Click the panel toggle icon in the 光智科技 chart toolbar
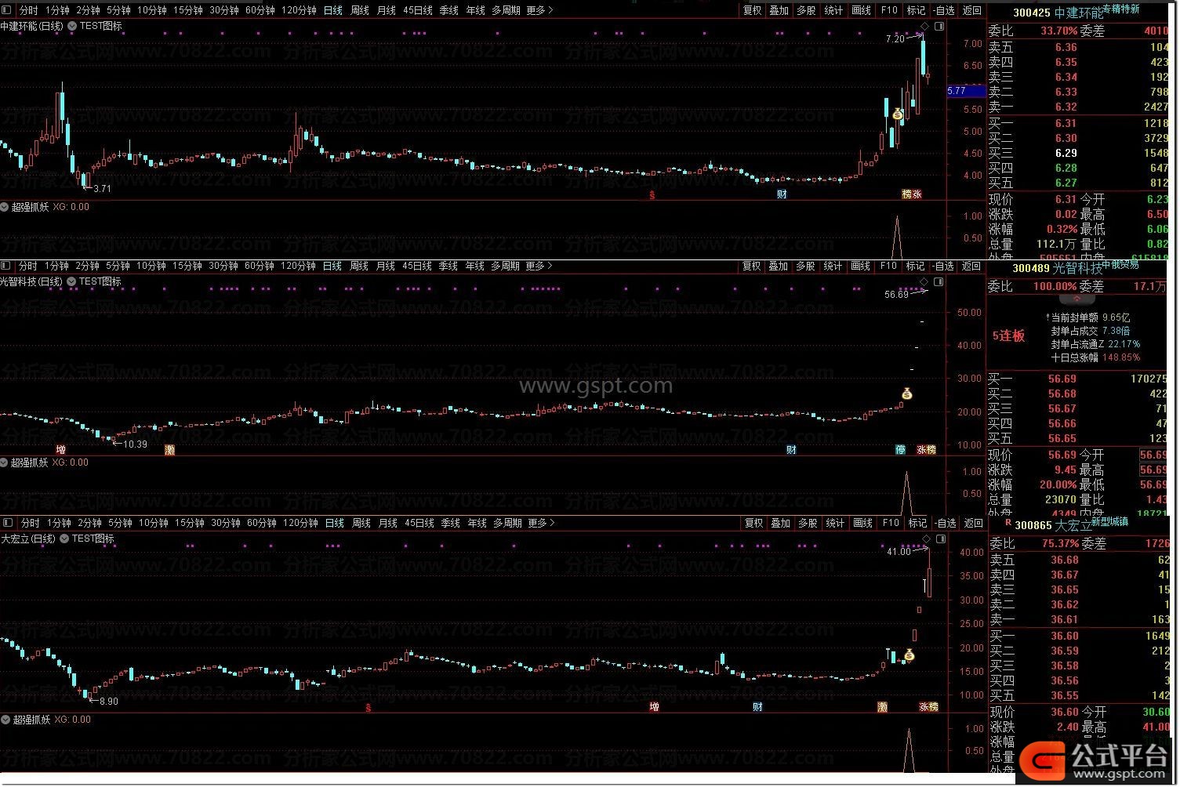 click(7, 266)
